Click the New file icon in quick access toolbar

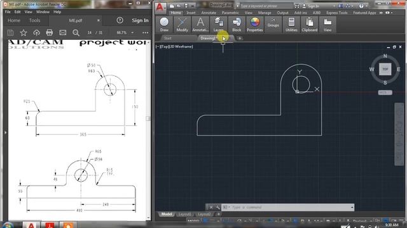coord(172,6)
